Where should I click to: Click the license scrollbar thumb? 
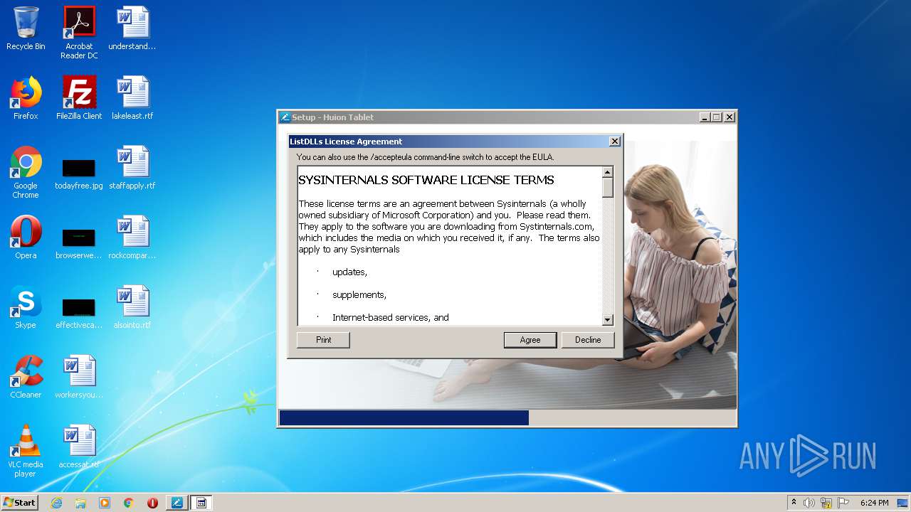point(608,188)
